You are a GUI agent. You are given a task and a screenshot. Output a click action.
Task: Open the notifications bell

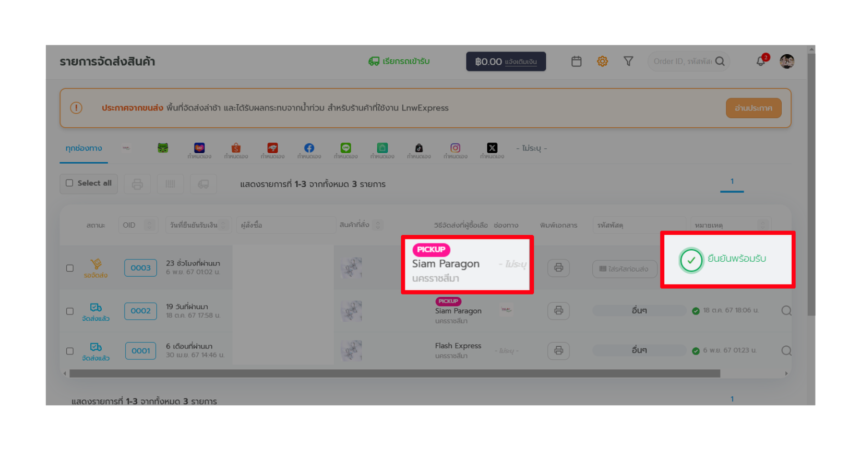761,62
